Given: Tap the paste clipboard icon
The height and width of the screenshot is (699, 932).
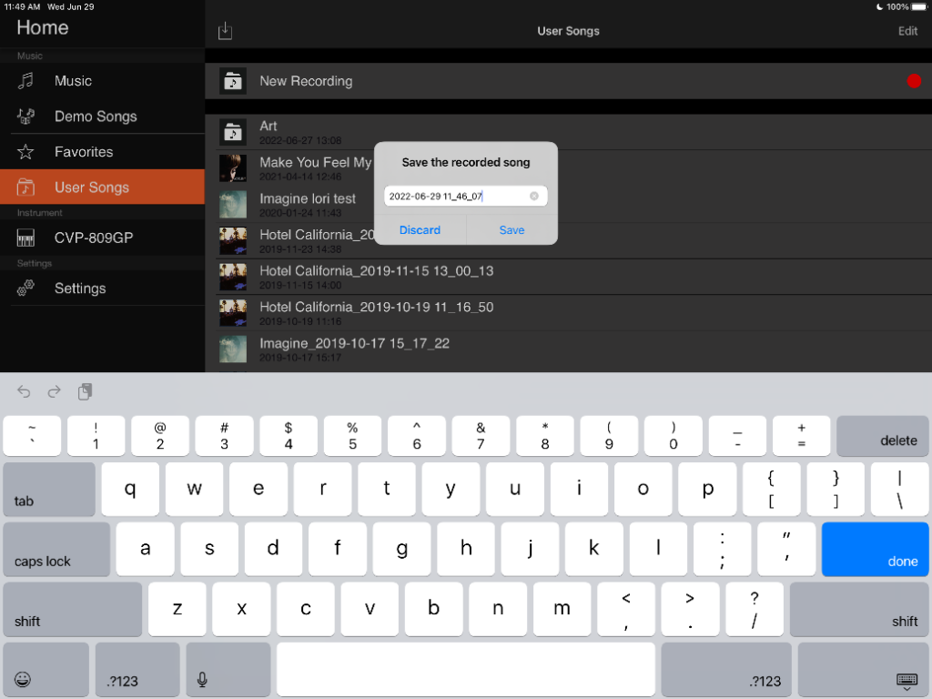Looking at the screenshot, I should pyautogui.click(x=85, y=391).
